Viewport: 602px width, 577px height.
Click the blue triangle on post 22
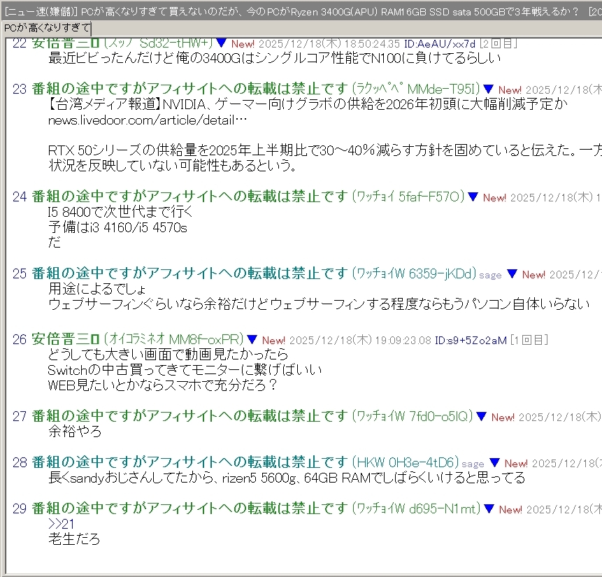[222, 43]
